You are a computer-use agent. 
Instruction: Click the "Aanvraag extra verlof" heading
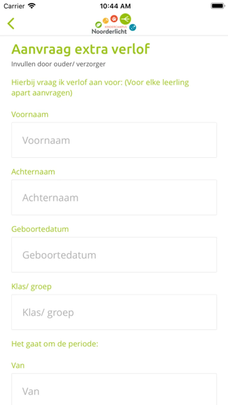(x=81, y=49)
